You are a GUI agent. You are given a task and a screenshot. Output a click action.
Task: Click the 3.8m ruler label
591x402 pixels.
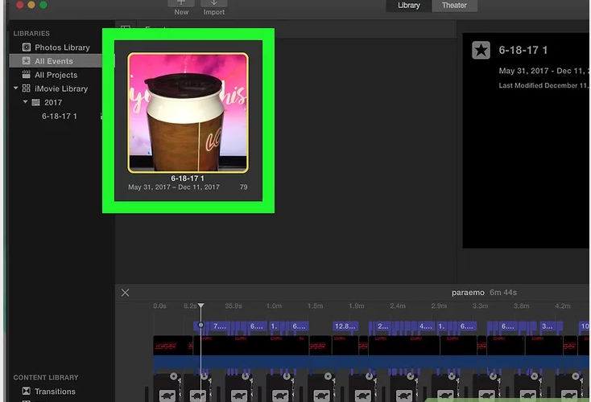pyautogui.click(x=521, y=306)
